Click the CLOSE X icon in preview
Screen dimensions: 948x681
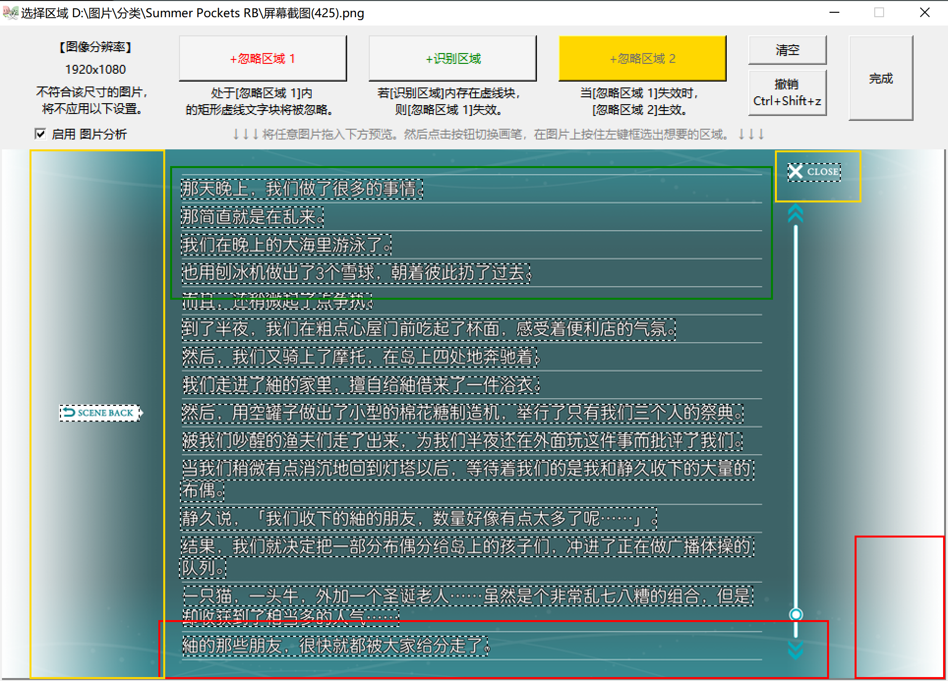point(796,171)
